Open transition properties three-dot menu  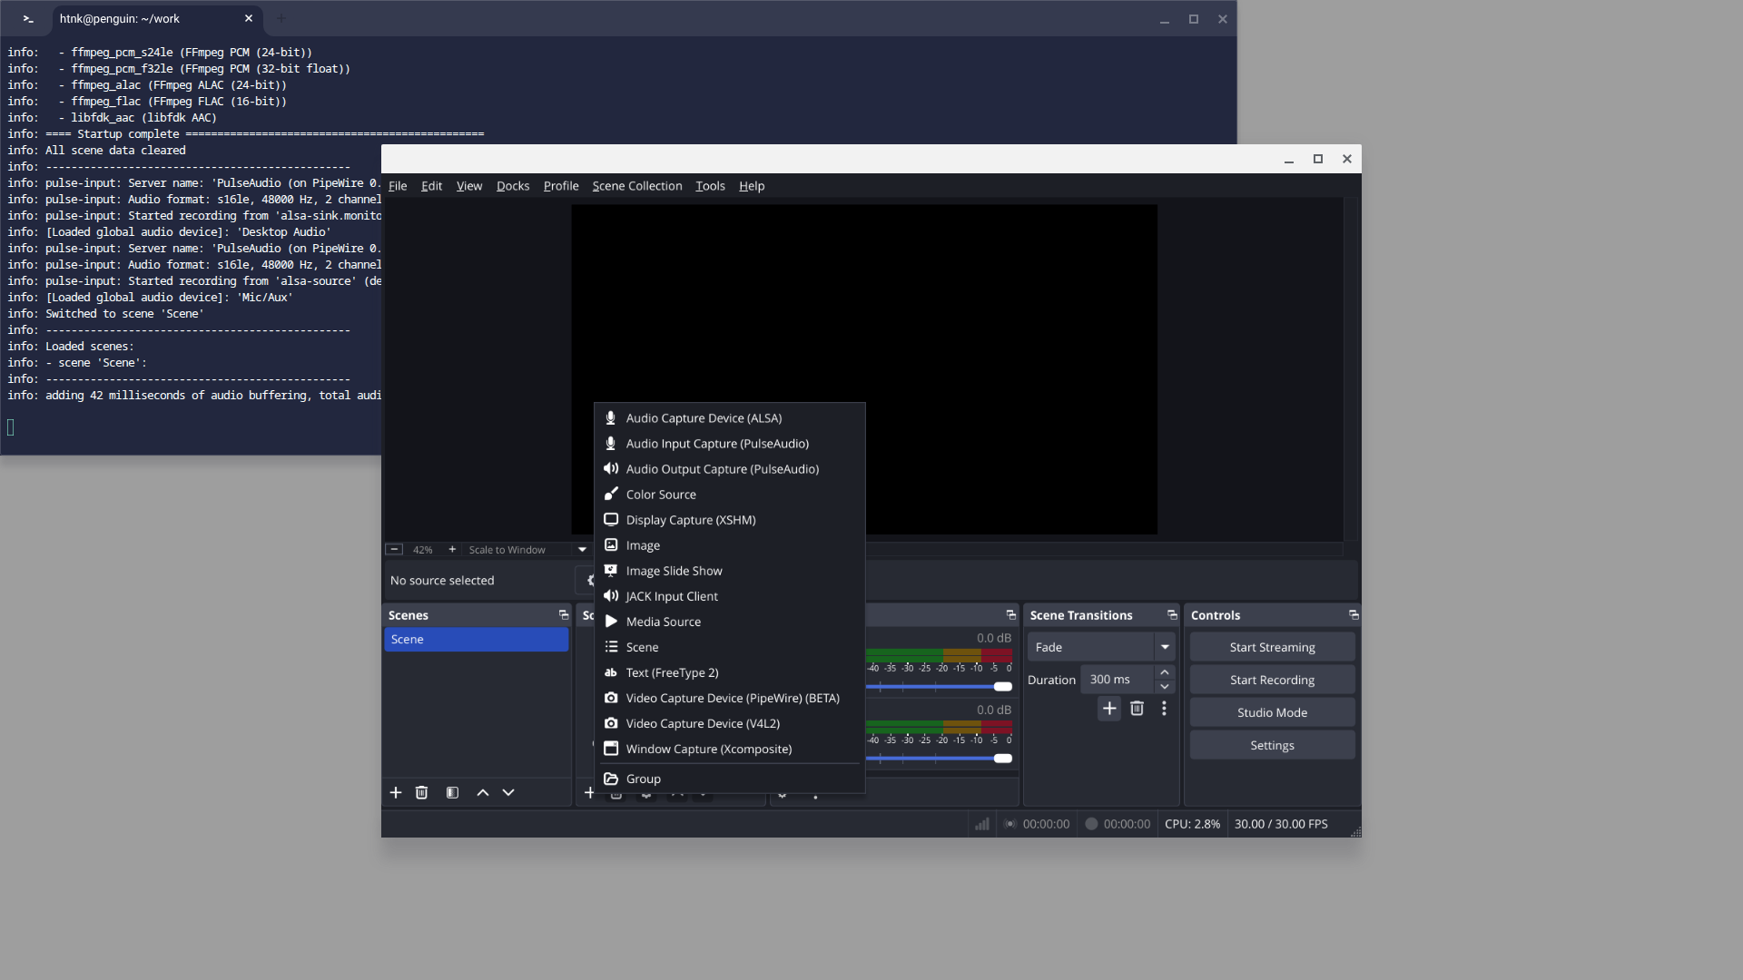(x=1164, y=709)
